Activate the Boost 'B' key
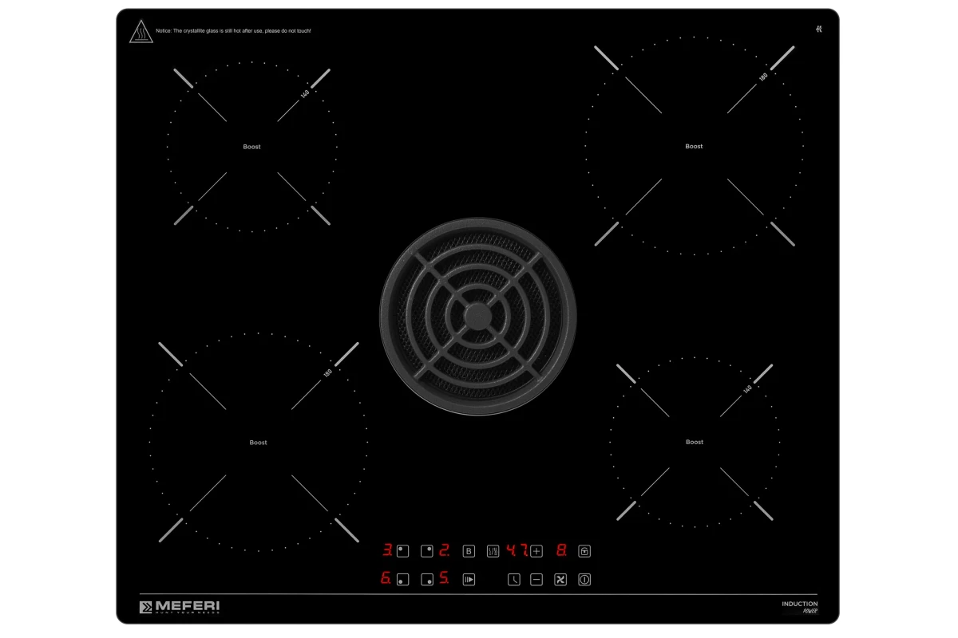958x638 pixels. [x=469, y=551]
